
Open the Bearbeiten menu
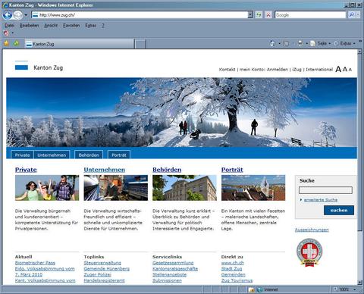pyautogui.click(x=30, y=26)
